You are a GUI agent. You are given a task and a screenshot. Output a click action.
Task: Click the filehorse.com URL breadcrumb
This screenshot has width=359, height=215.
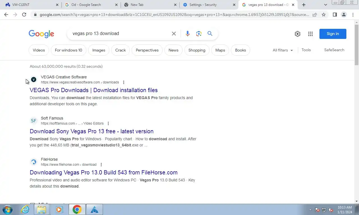pos(69,165)
